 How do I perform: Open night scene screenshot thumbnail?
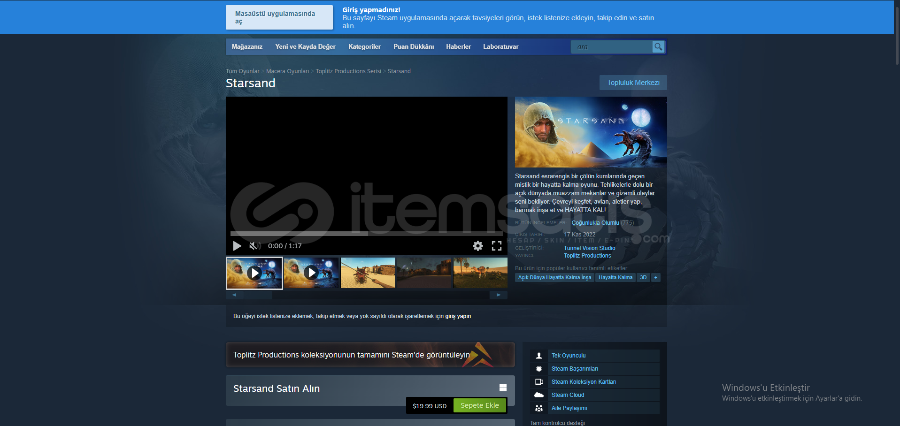point(424,273)
